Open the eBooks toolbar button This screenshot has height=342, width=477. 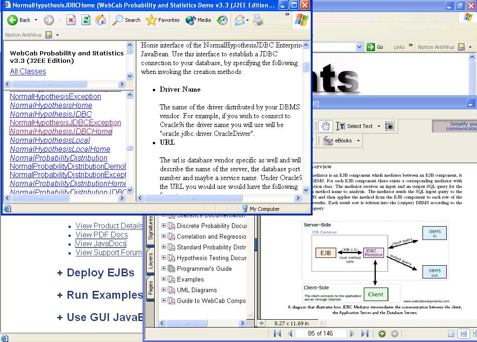click(338, 141)
